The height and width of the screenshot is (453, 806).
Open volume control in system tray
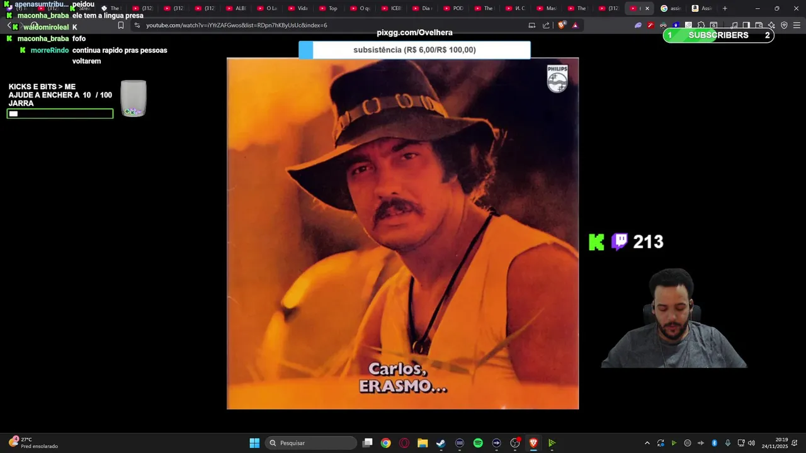coord(751,443)
